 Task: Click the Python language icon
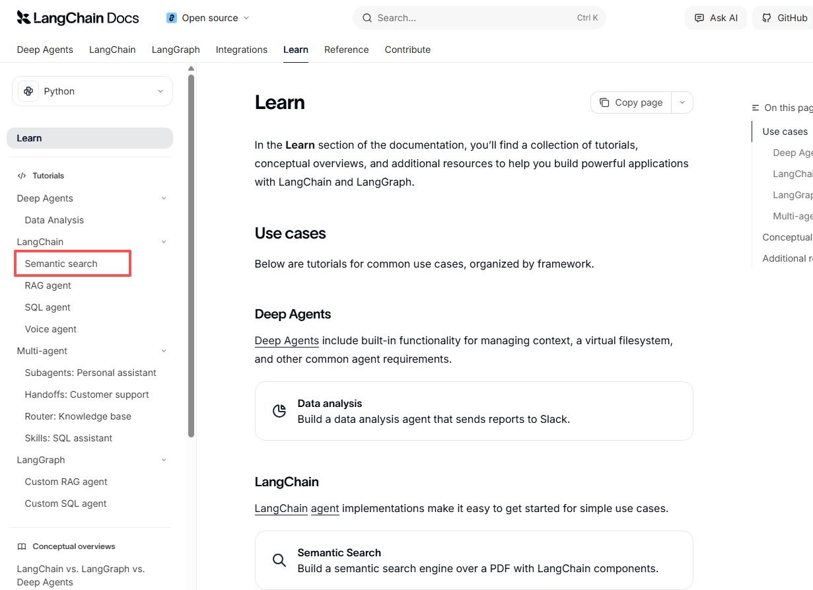click(x=28, y=91)
